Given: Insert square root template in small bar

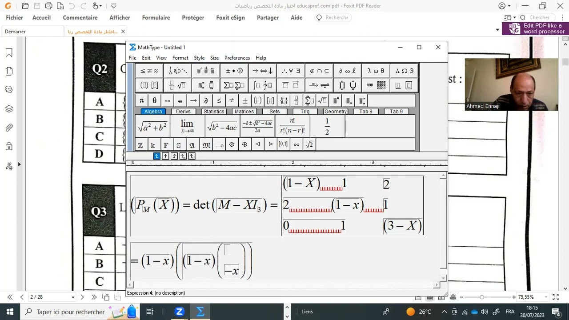Looking at the screenshot, I should (x=322, y=100).
